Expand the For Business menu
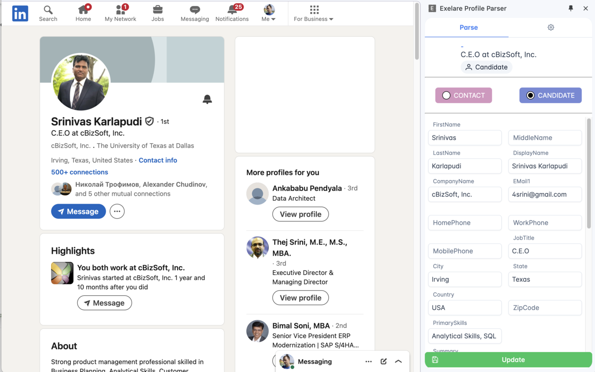Screen dimensions: 595x372 [x=314, y=13]
